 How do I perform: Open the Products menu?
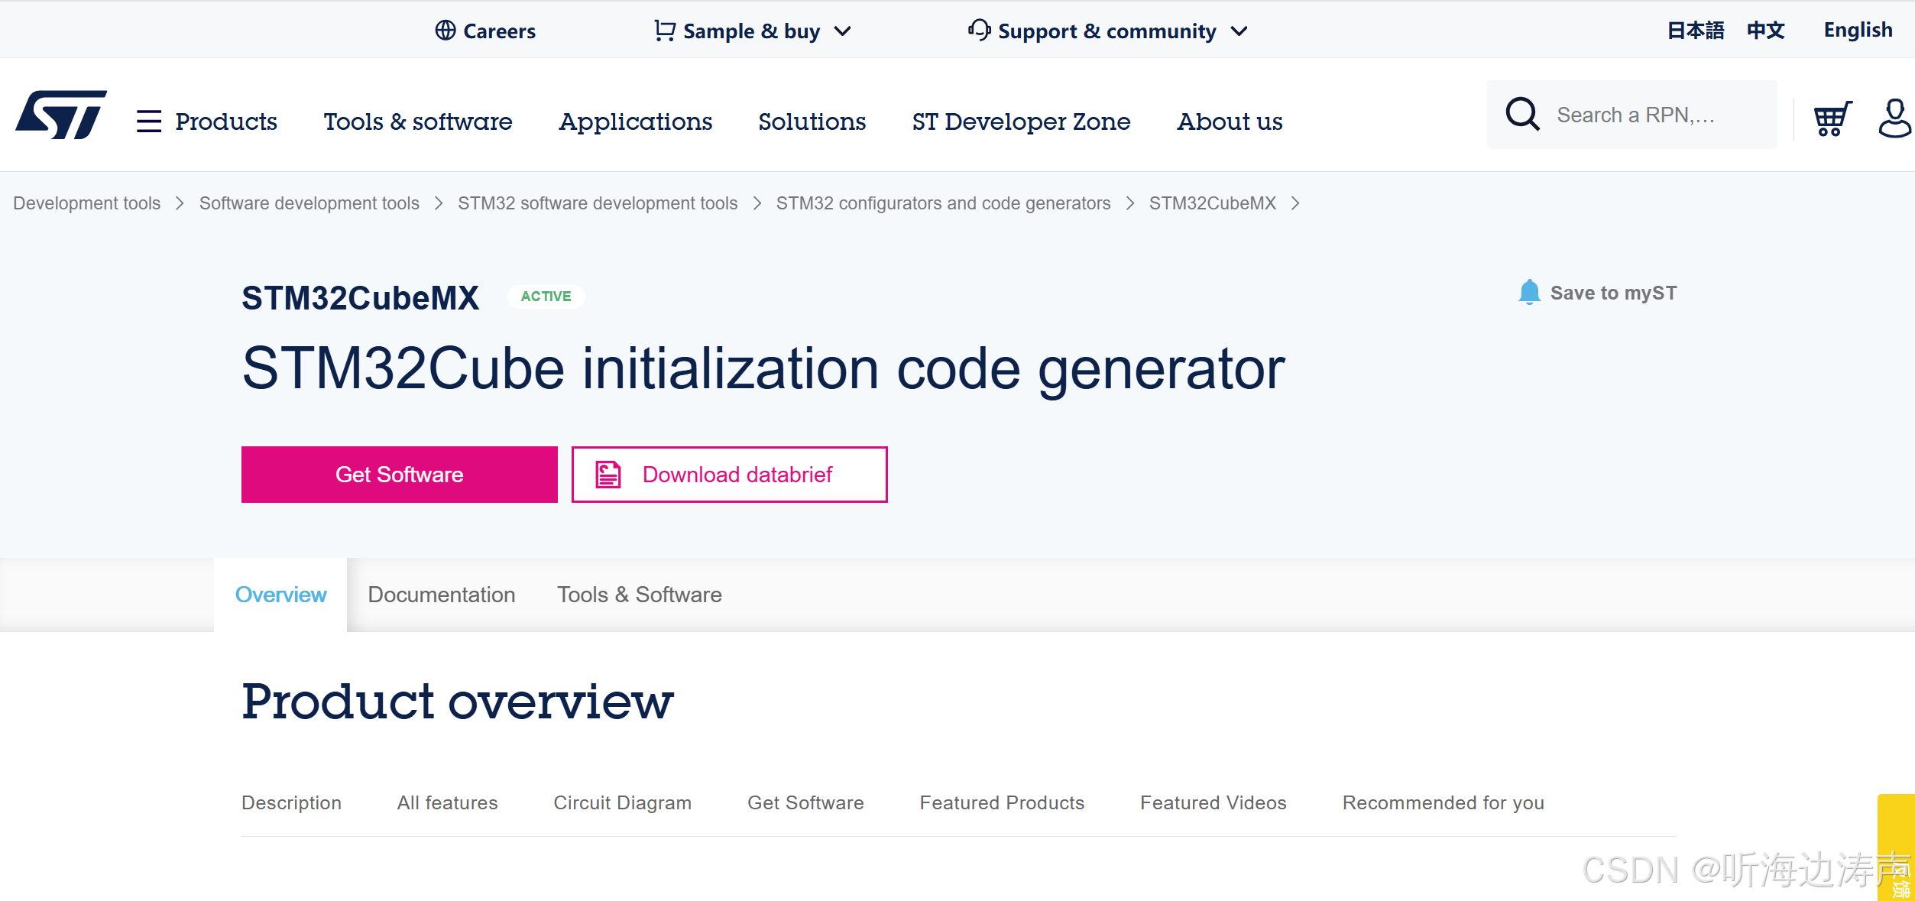click(x=226, y=122)
